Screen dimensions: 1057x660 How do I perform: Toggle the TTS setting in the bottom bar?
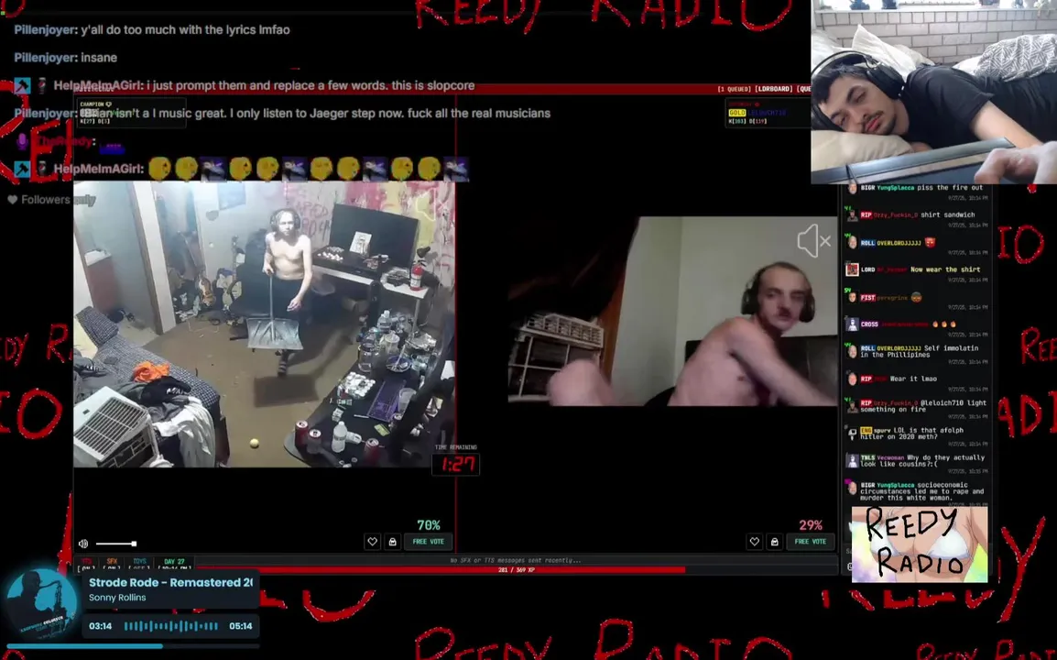click(87, 564)
